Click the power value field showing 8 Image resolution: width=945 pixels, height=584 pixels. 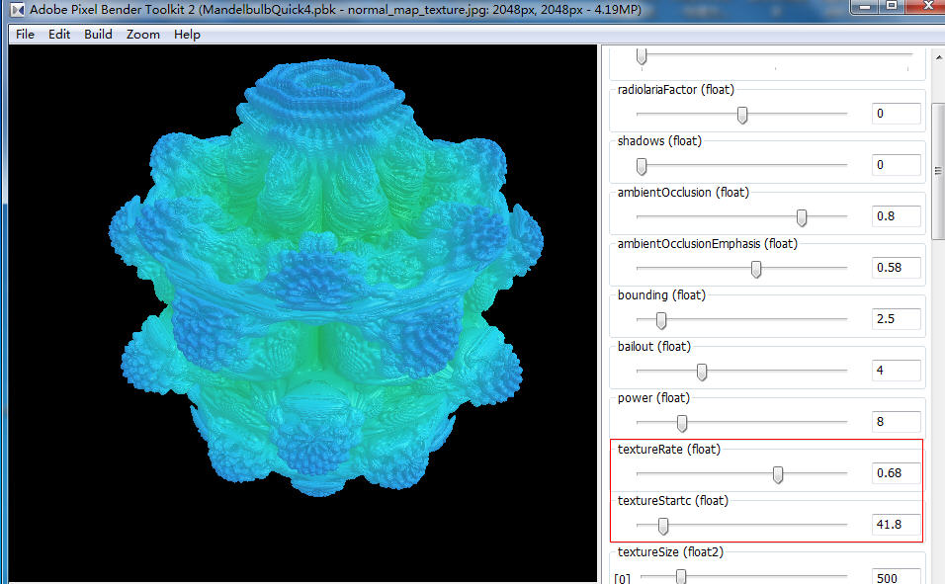point(897,421)
